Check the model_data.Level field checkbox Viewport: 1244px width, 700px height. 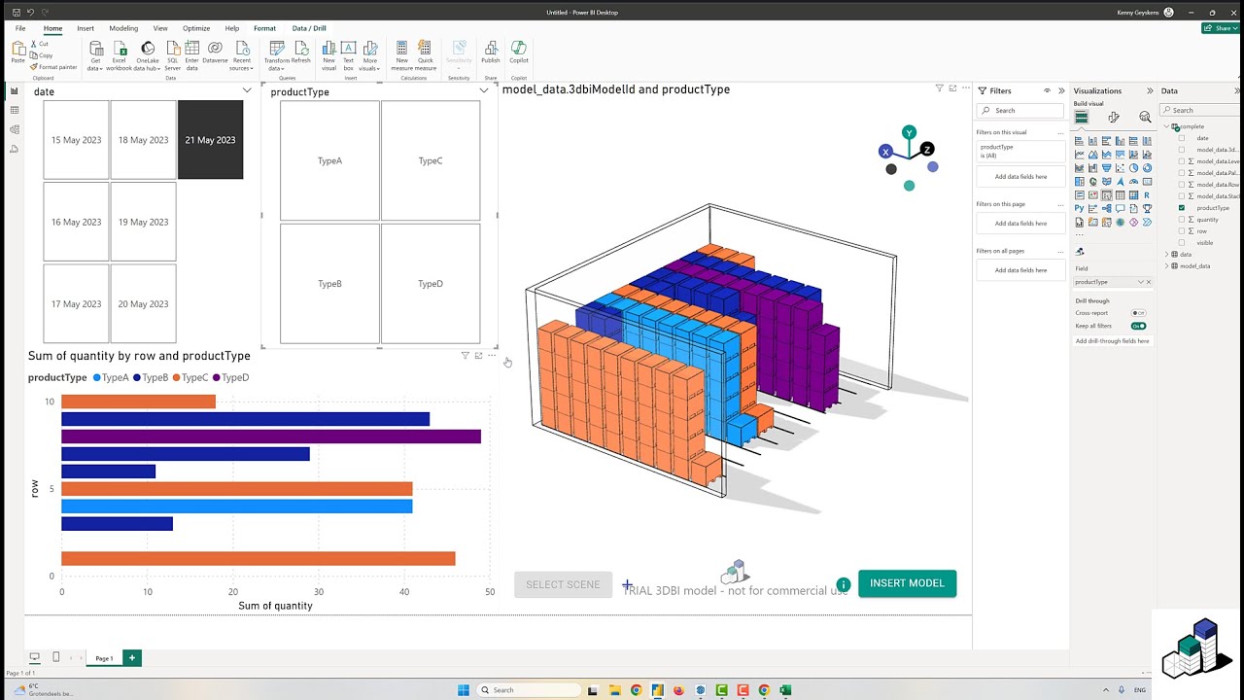point(1182,161)
